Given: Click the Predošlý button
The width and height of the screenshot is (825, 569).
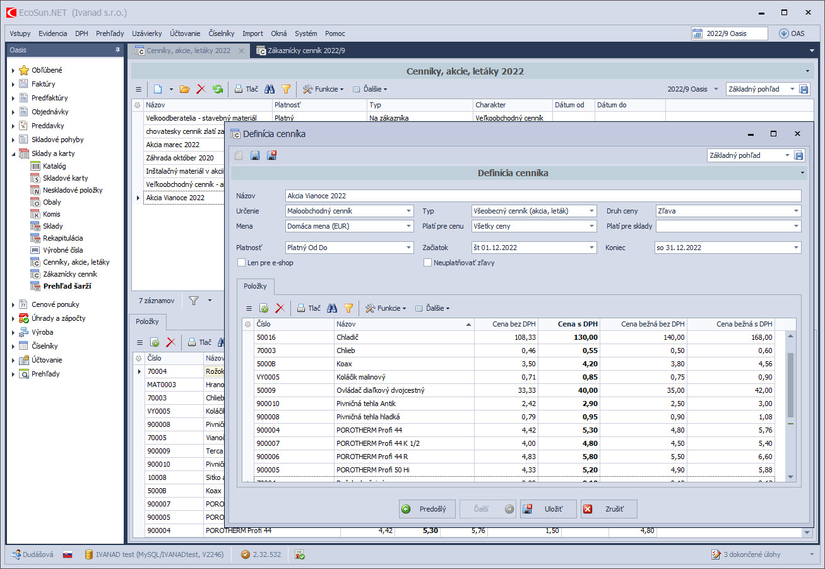Looking at the screenshot, I should tap(427, 509).
